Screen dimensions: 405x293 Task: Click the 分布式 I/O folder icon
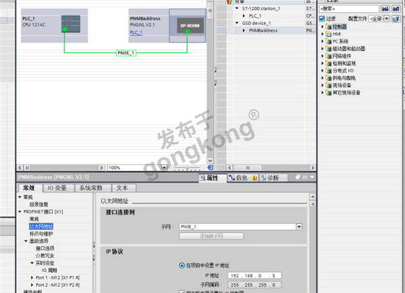tap(329, 70)
